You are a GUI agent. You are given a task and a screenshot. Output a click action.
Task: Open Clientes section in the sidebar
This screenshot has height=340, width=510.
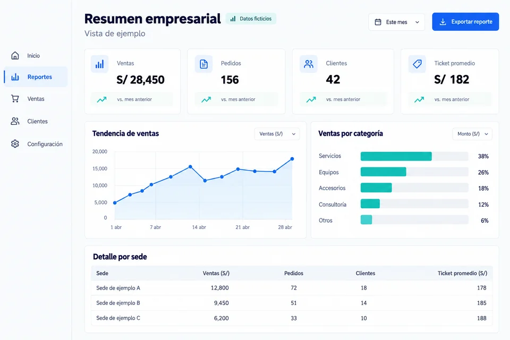36,121
